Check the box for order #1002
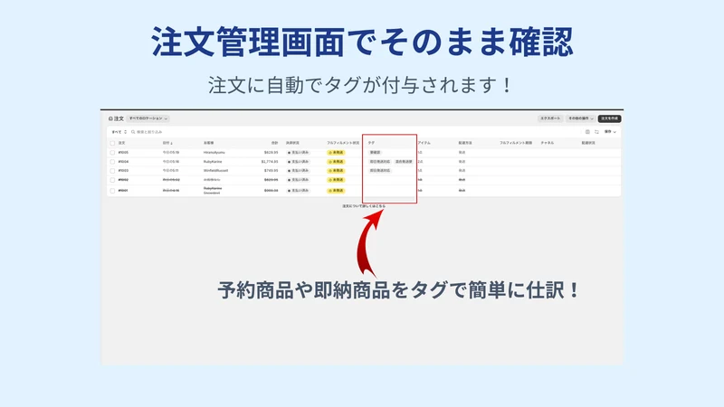 coord(112,180)
